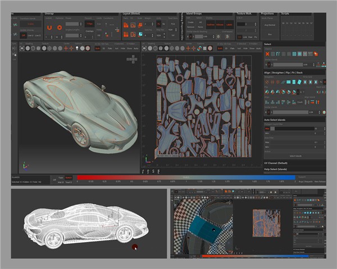Click Box in Projections panel
The height and width of the screenshot is (269, 337).
[270, 34]
